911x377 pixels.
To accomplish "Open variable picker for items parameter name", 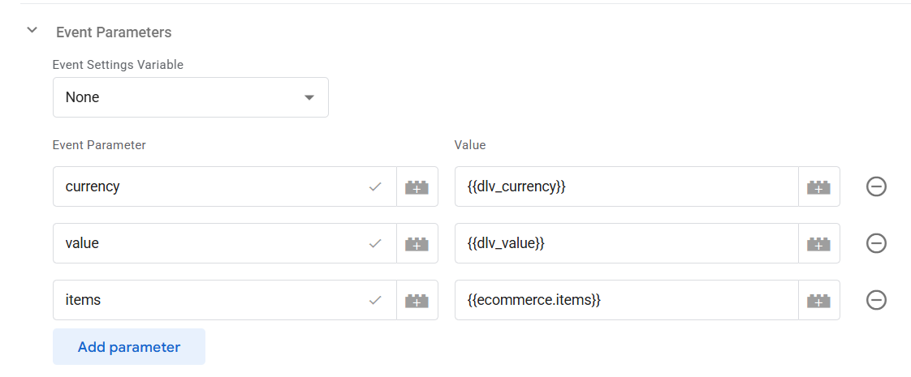I will (x=417, y=301).
